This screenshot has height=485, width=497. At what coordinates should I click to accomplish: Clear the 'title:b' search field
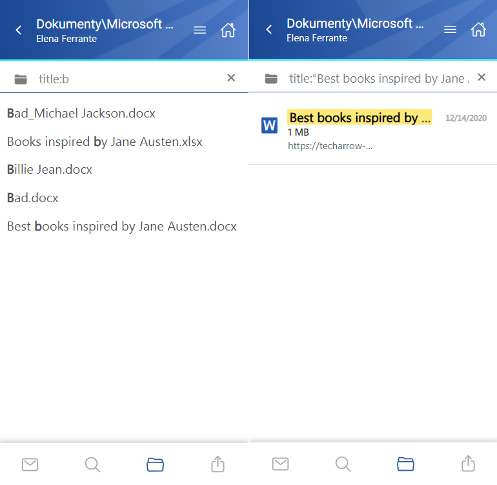231,77
